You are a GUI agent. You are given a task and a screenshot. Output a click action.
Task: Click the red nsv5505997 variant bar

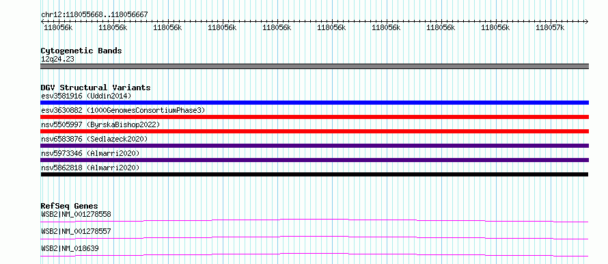(314, 131)
